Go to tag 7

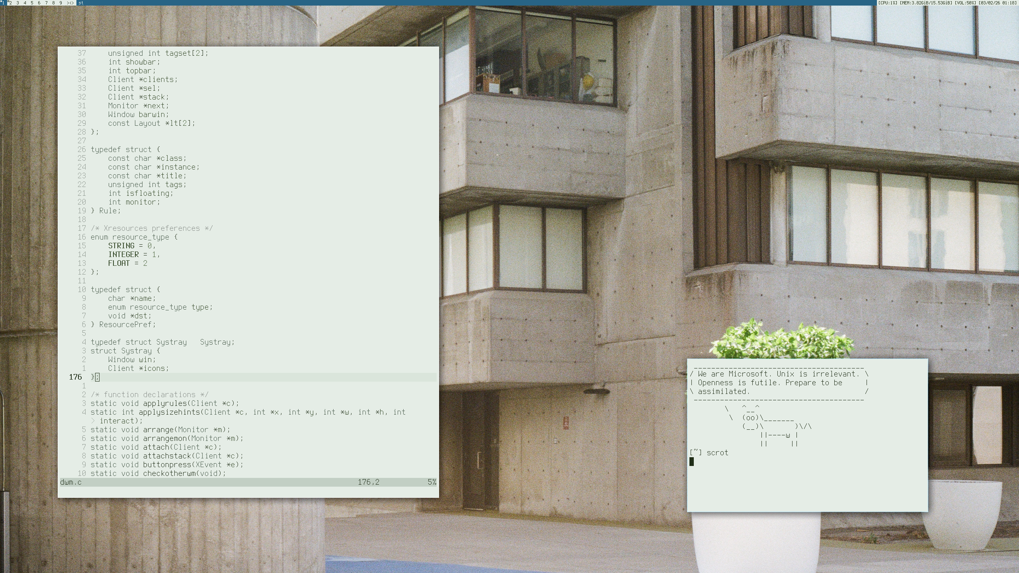[46, 3]
